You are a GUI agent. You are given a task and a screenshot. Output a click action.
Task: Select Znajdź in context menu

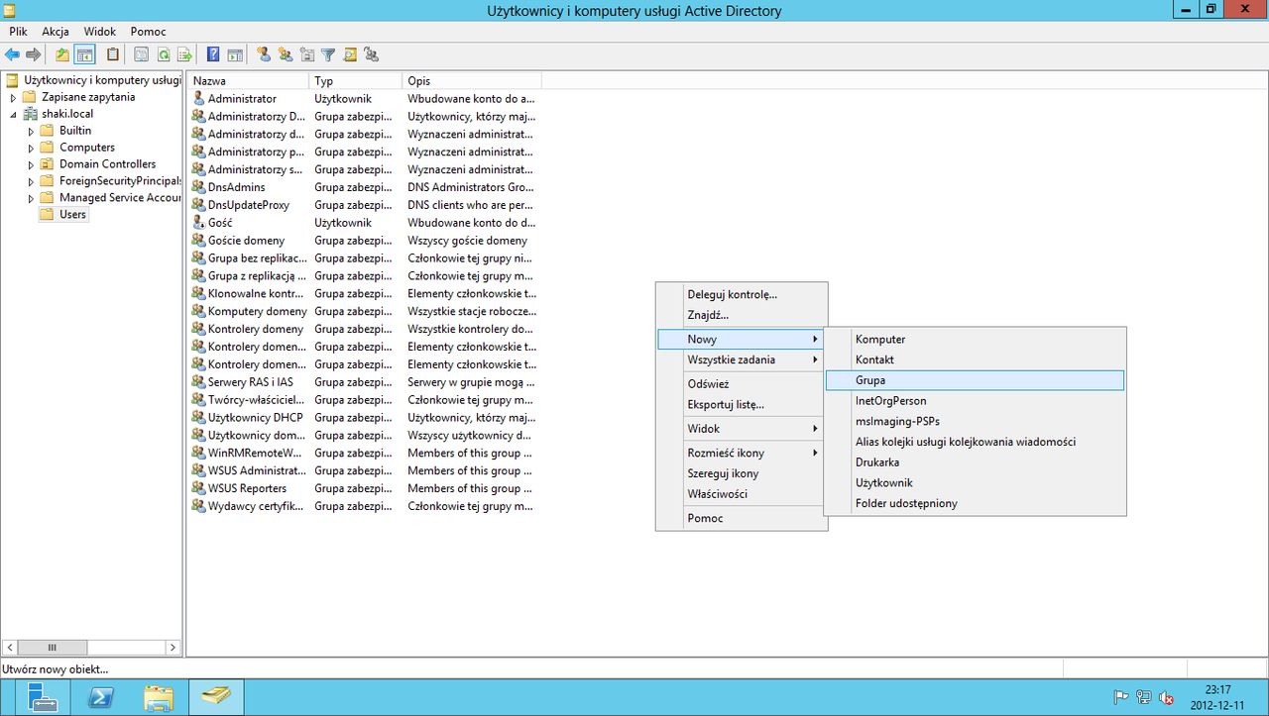coord(742,315)
